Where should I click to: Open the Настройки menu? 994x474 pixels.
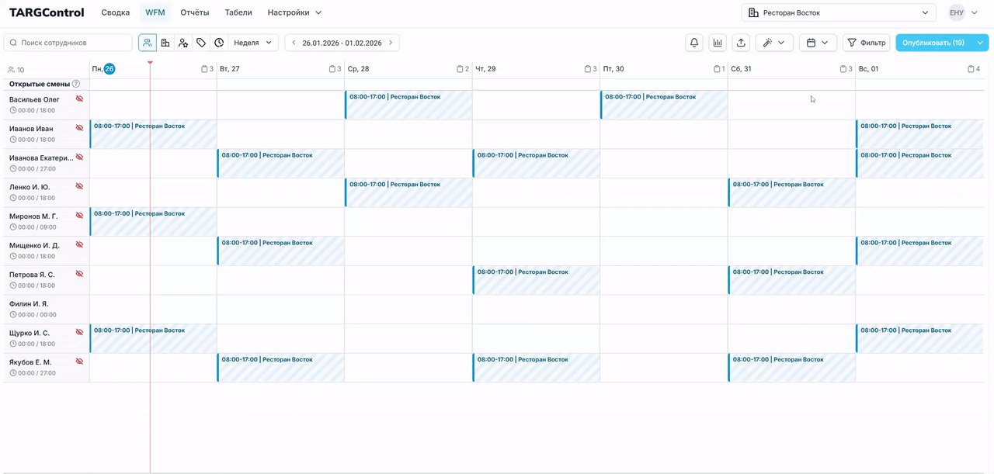point(294,12)
